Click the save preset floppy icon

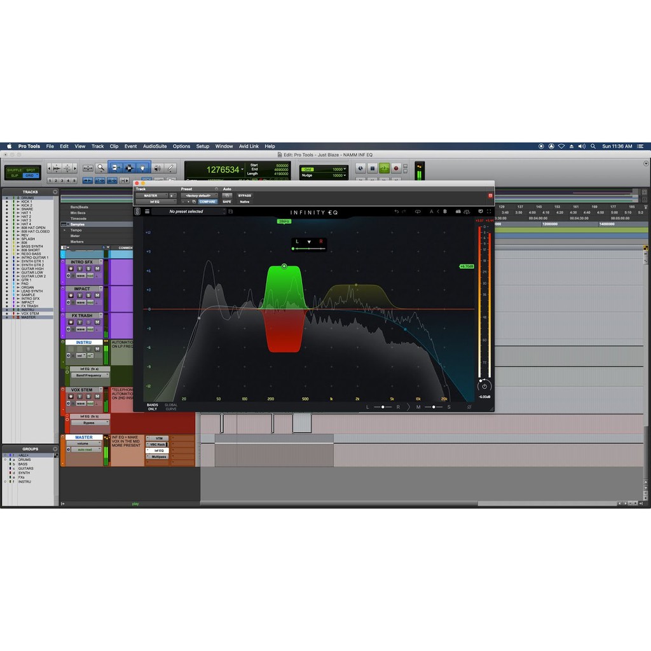tap(230, 211)
